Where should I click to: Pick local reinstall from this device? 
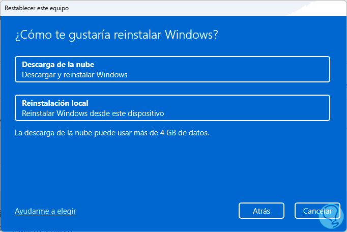(172, 108)
